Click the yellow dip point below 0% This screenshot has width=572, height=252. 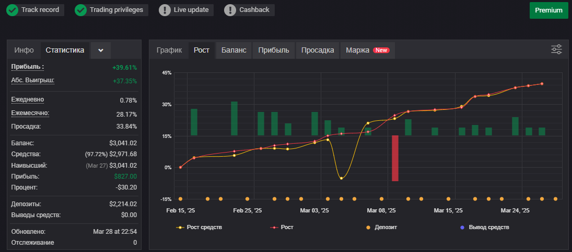click(x=341, y=178)
